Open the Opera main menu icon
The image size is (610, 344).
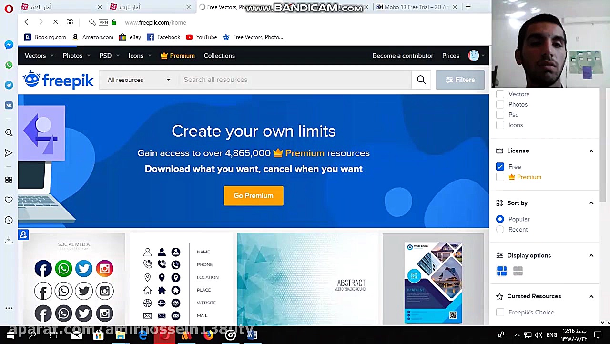pyautogui.click(x=9, y=8)
